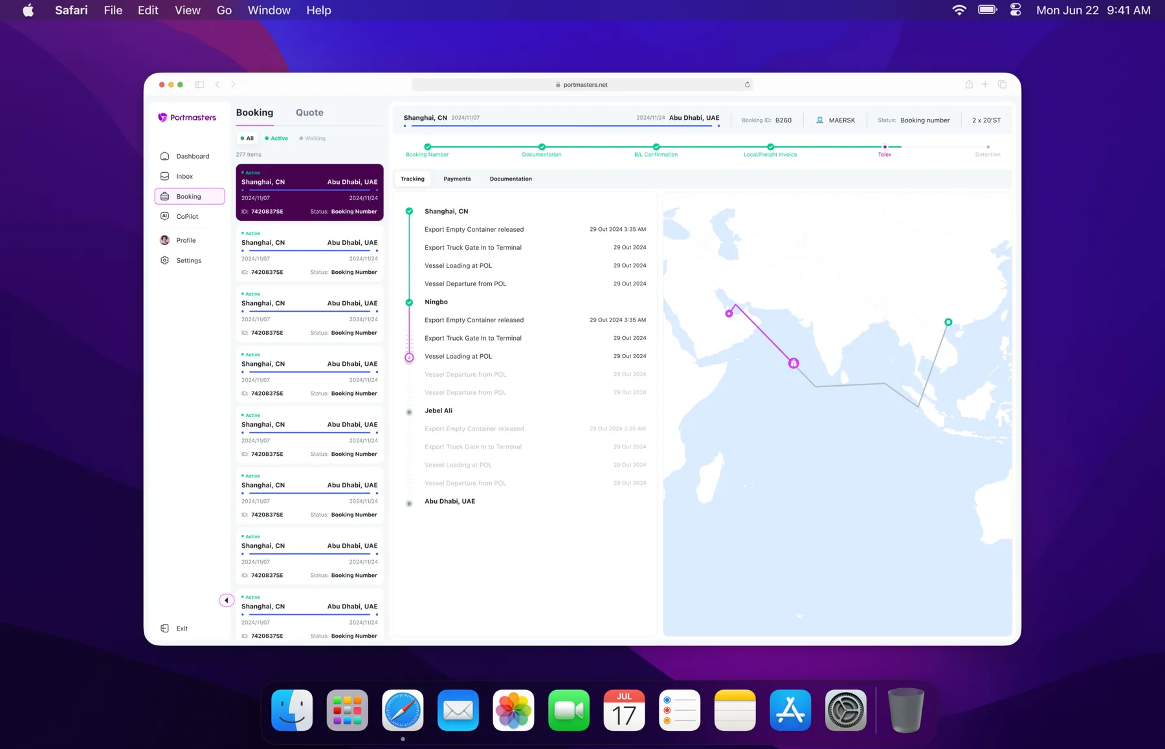The height and width of the screenshot is (749, 1165).
Task: Open the File menu
Action: (x=113, y=10)
